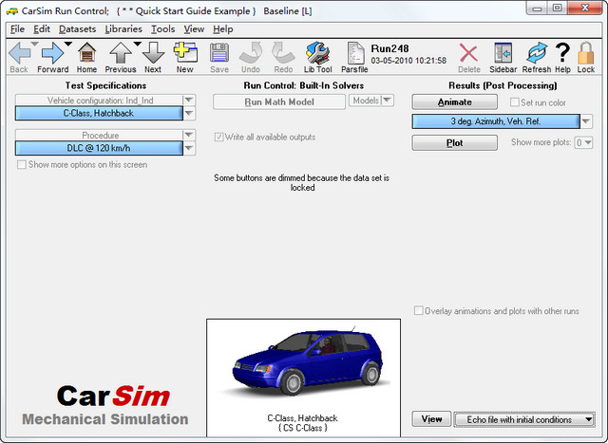Click the Animate button
This screenshot has height=443, width=608.
click(454, 102)
